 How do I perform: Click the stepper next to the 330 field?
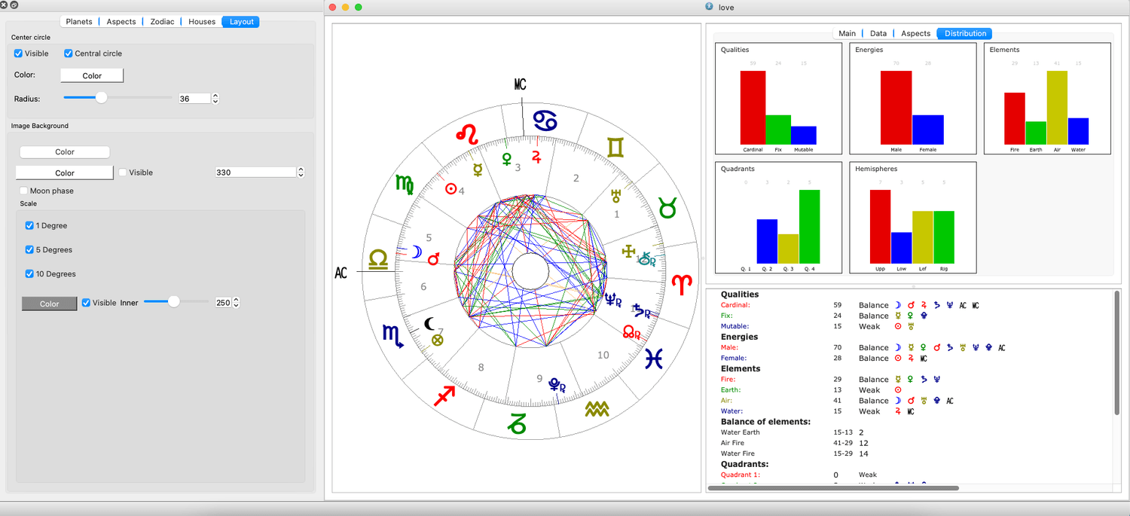point(301,173)
